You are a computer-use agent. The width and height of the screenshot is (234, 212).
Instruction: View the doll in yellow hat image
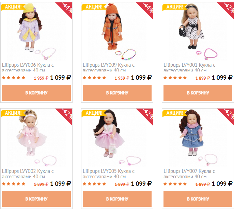36,32
